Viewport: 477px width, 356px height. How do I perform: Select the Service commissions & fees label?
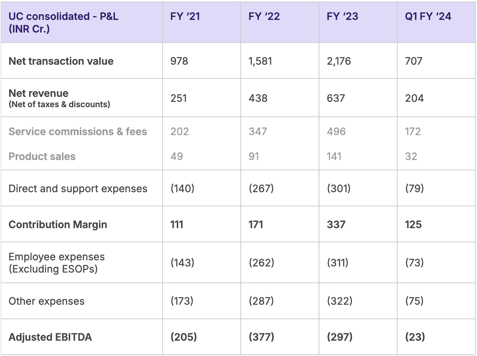pos(78,132)
